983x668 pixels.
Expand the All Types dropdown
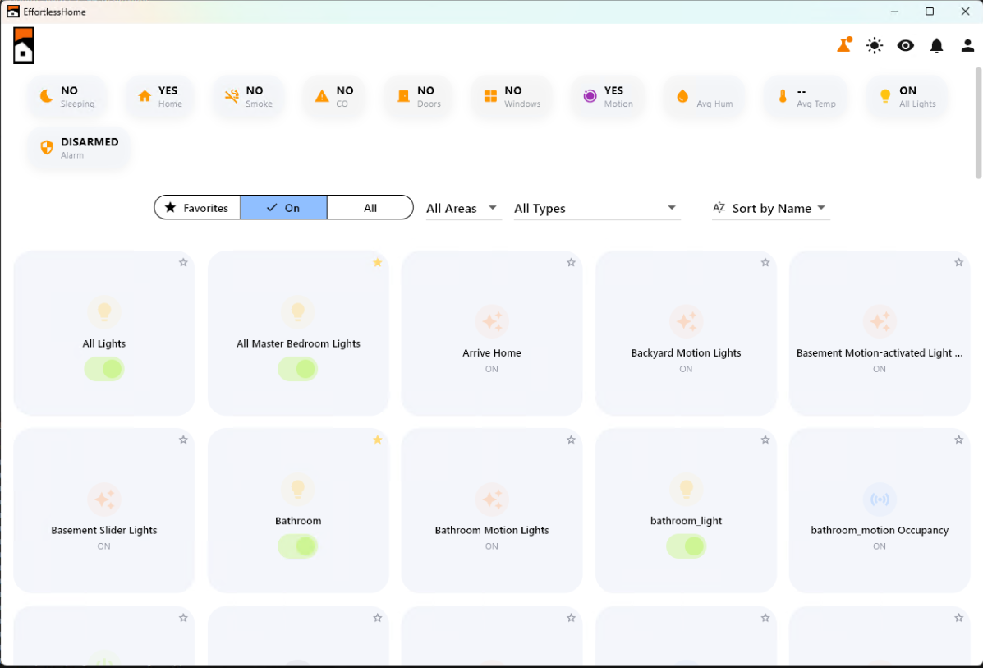coord(595,208)
